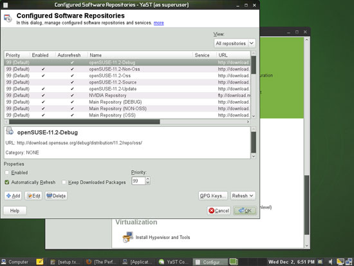
Task: Increase the Priority spinner value
Action: click(147, 179)
